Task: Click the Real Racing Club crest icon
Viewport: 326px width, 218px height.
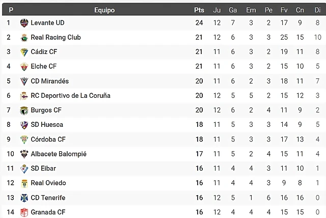Action: pyautogui.click(x=24, y=38)
